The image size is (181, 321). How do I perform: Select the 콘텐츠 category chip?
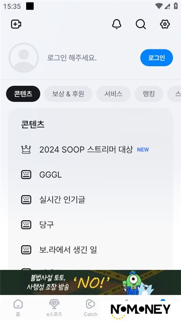click(x=23, y=94)
